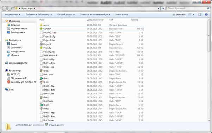Select the Project2 Delphi Project file icon

pos(41,44)
